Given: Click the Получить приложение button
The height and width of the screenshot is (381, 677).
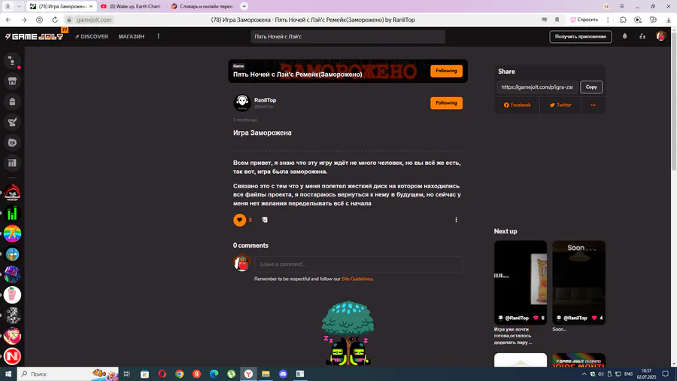Looking at the screenshot, I should coord(580,37).
